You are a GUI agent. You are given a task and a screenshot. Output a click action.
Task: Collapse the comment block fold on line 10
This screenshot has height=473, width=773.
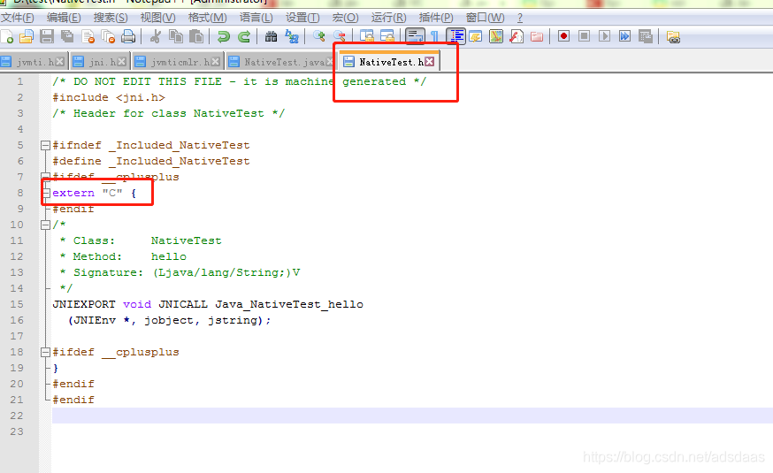[45, 225]
